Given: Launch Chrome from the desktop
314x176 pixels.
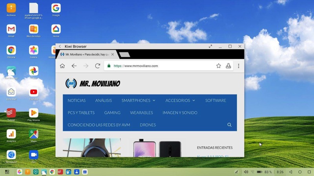Looking at the screenshot, I should (11, 50).
